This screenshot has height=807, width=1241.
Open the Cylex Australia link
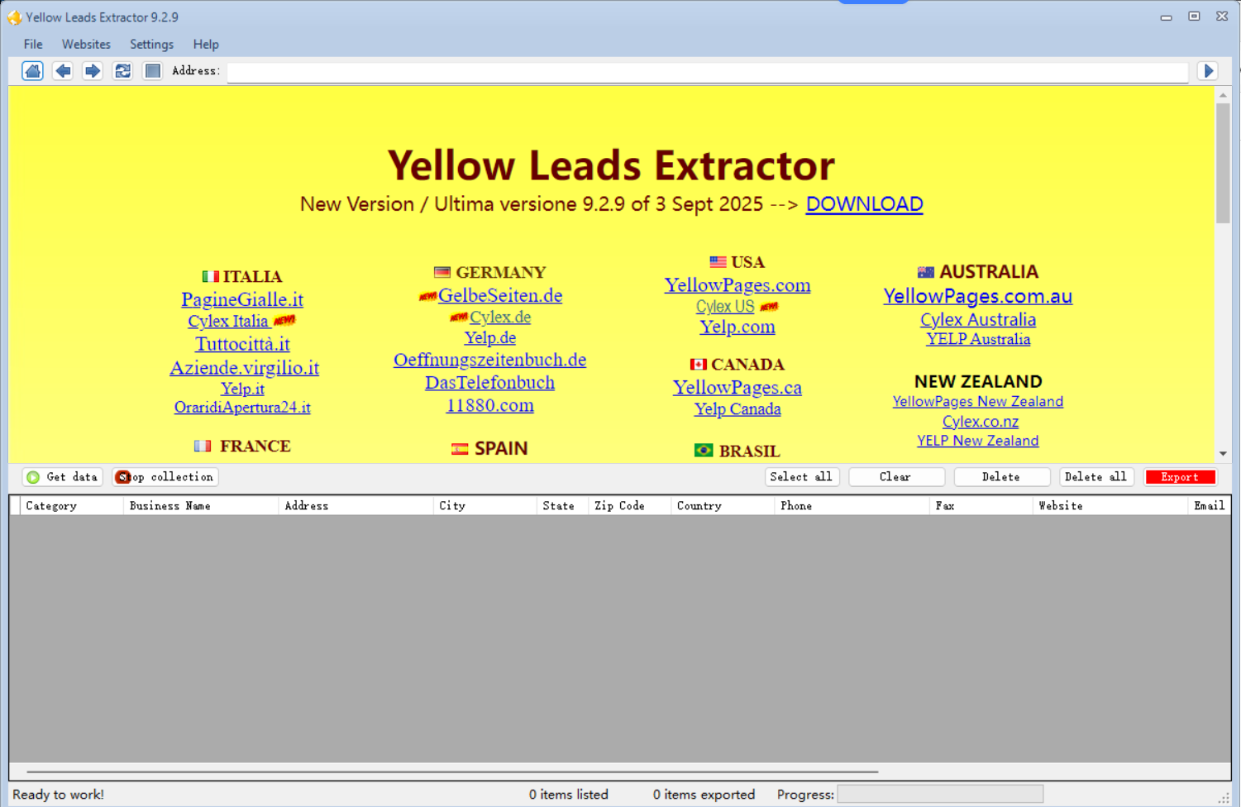(977, 320)
